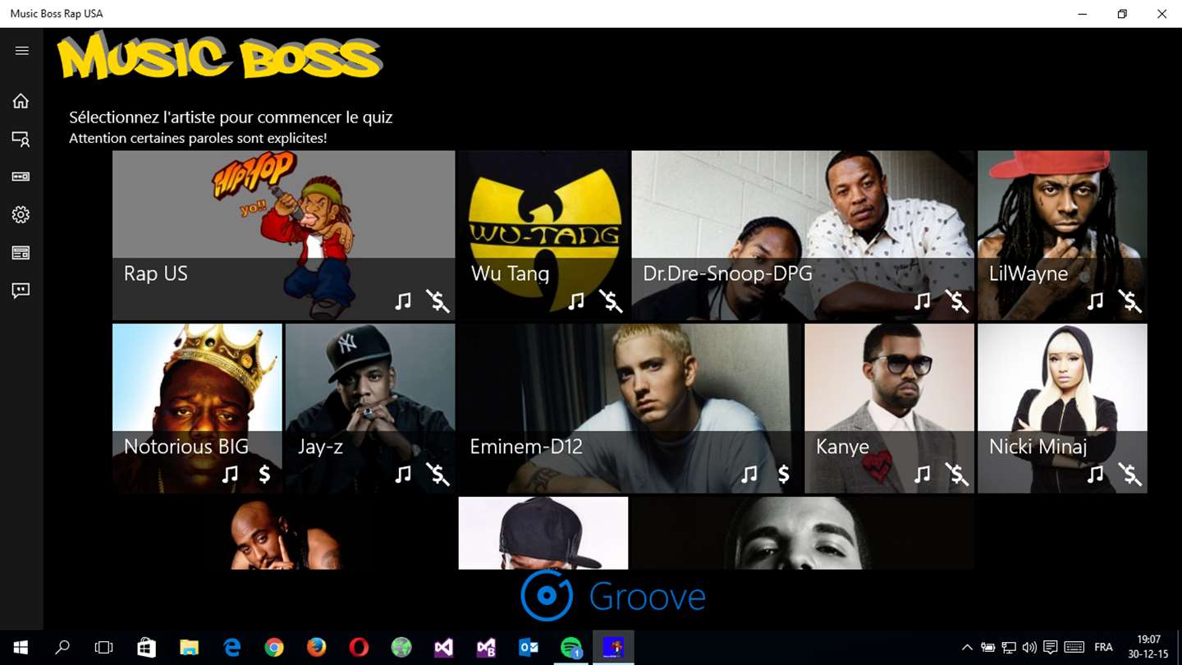Click the music note on Dr.Dre-Snoop-DPG tile
Image resolution: width=1182 pixels, height=665 pixels.
tap(923, 301)
